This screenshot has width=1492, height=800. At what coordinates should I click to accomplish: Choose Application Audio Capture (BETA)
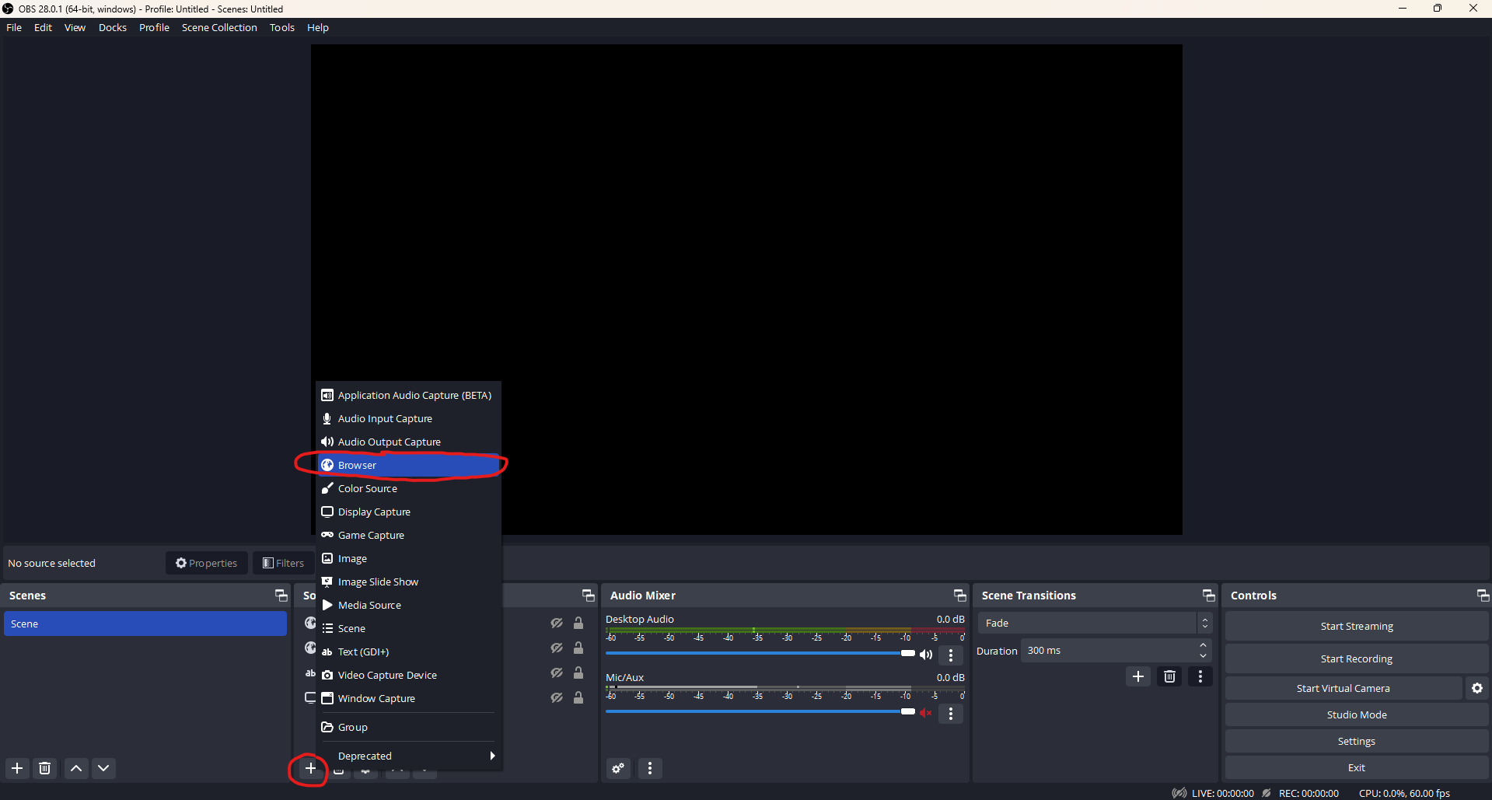pyautogui.click(x=407, y=395)
